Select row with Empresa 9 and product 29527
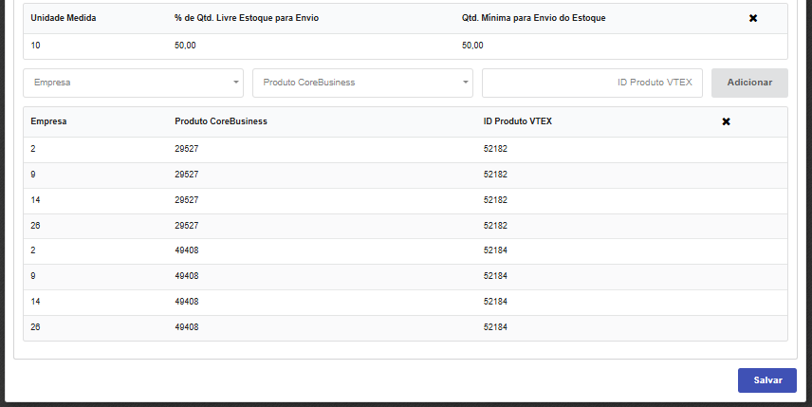 [405, 175]
